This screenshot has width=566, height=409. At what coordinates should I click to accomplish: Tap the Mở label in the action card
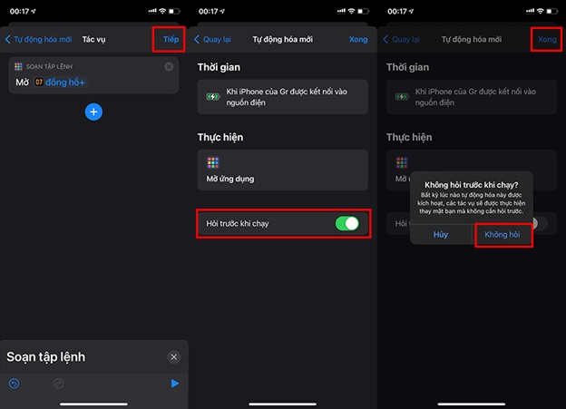pos(23,83)
